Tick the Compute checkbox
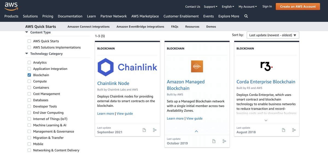 coord(29,81)
